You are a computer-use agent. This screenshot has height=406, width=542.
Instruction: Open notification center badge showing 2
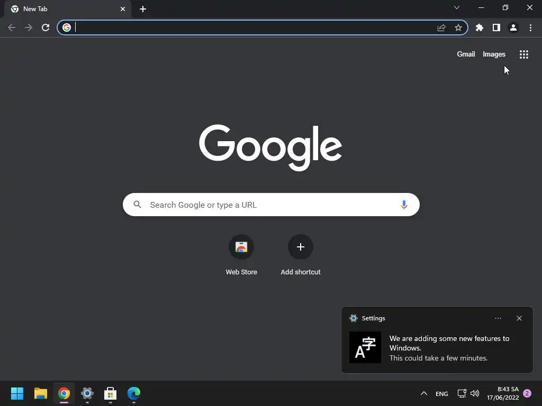tap(527, 393)
